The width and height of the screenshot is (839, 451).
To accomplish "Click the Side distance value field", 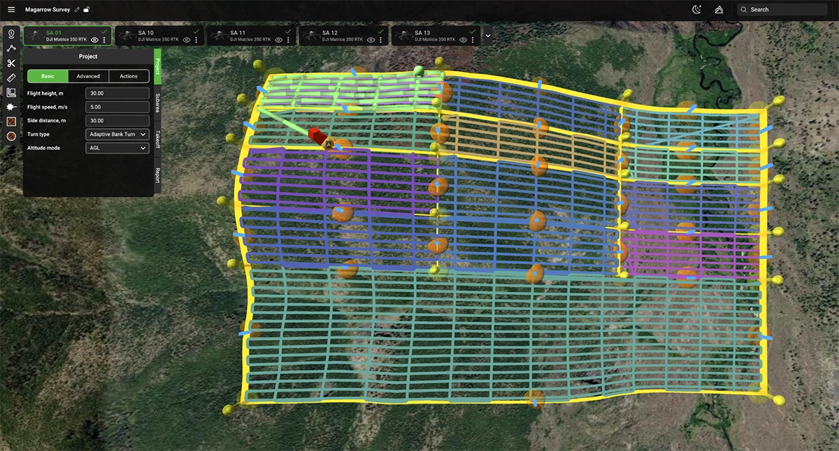I will click(117, 121).
